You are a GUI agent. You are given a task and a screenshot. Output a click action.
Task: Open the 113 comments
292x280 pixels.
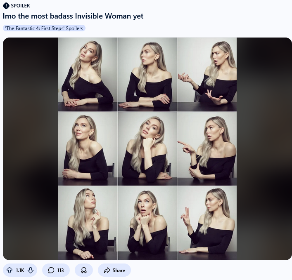click(x=56, y=270)
